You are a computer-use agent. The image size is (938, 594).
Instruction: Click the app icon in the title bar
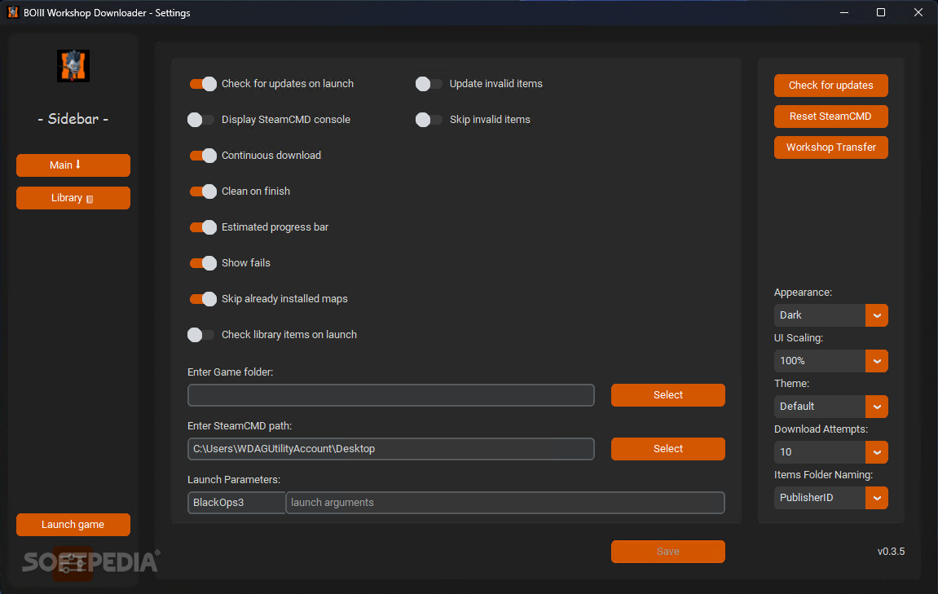pos(12,12)
